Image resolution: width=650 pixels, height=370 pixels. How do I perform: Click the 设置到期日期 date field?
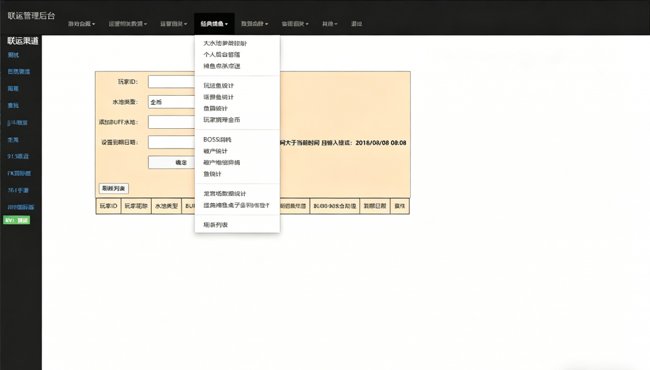(171, 142)
